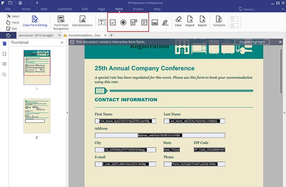Select the Combo Box form tool

coord(133,22)
